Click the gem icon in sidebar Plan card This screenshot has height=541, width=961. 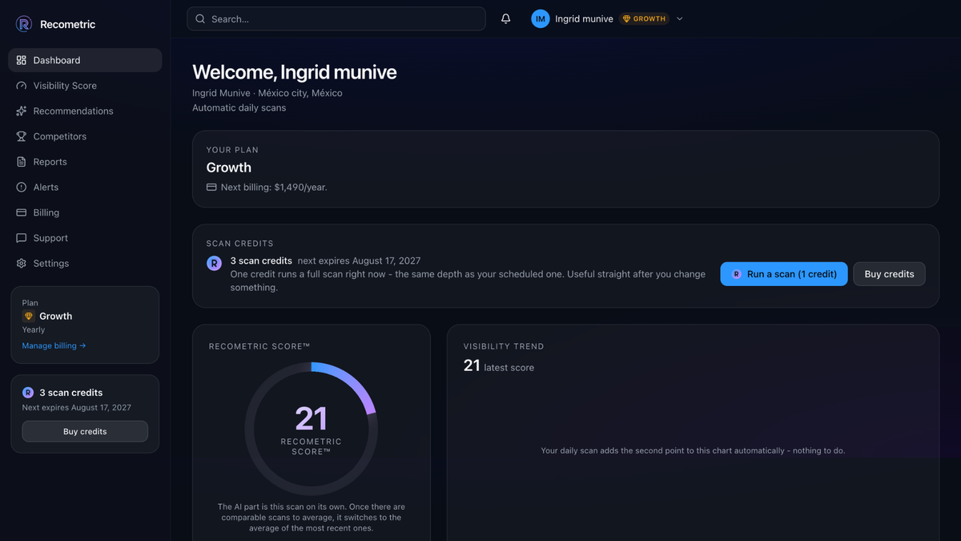click(29, 316)
